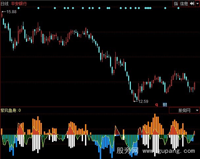Click the 15.88 high price label
This screenshot has height=159, width=200.
(11, 12)
